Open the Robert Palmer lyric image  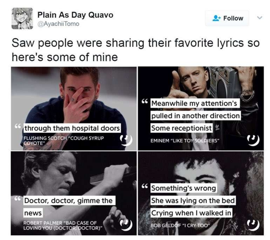click(x=74, y=193)
